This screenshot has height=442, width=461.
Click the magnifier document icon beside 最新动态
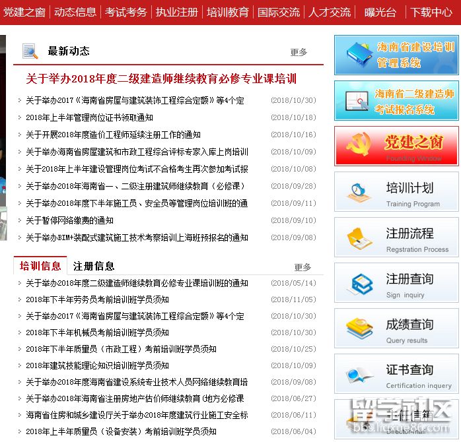(x=30, y=51)
